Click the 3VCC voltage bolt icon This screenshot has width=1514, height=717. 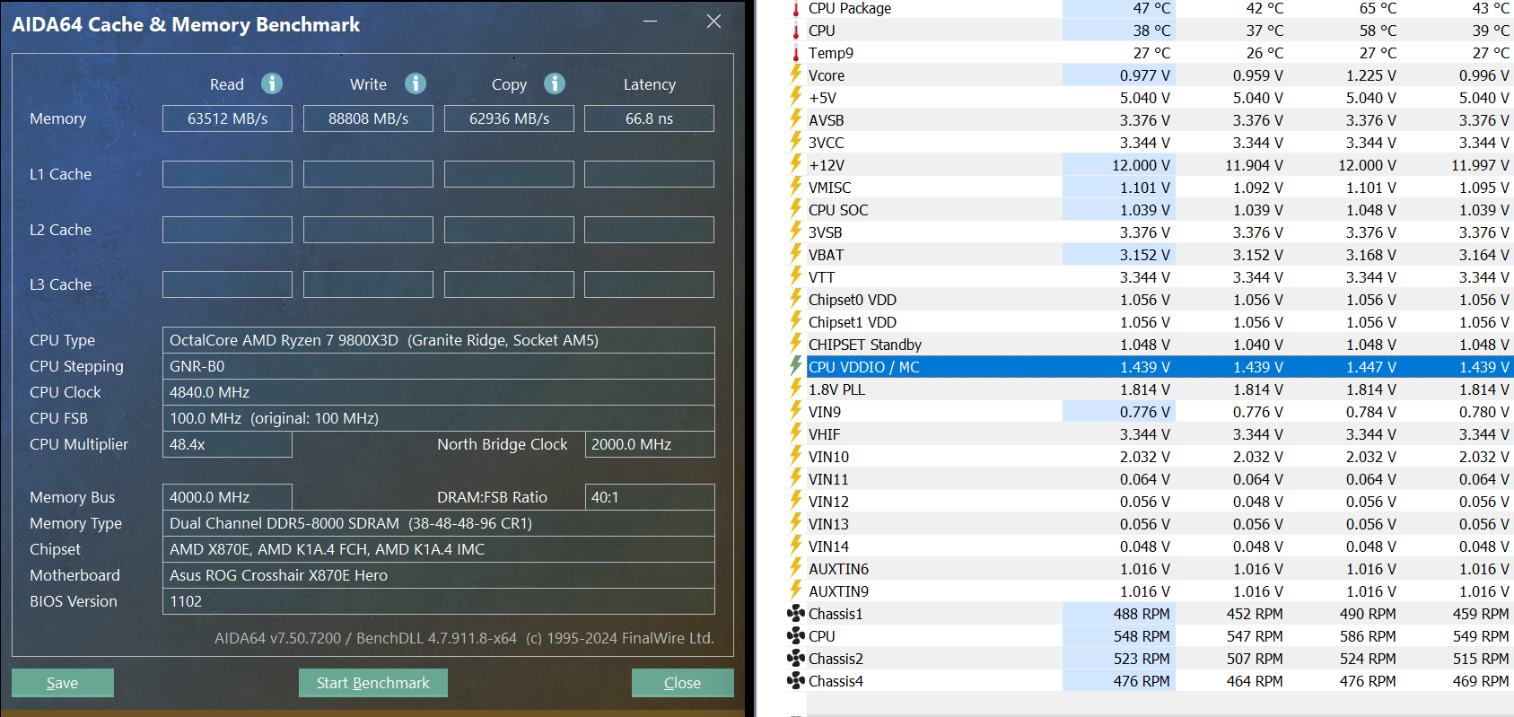coord(795,142)
